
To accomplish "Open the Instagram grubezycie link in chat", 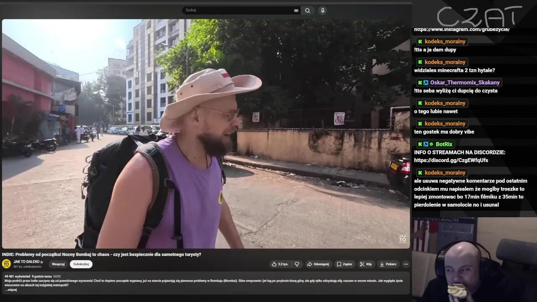I will [462, 29].
